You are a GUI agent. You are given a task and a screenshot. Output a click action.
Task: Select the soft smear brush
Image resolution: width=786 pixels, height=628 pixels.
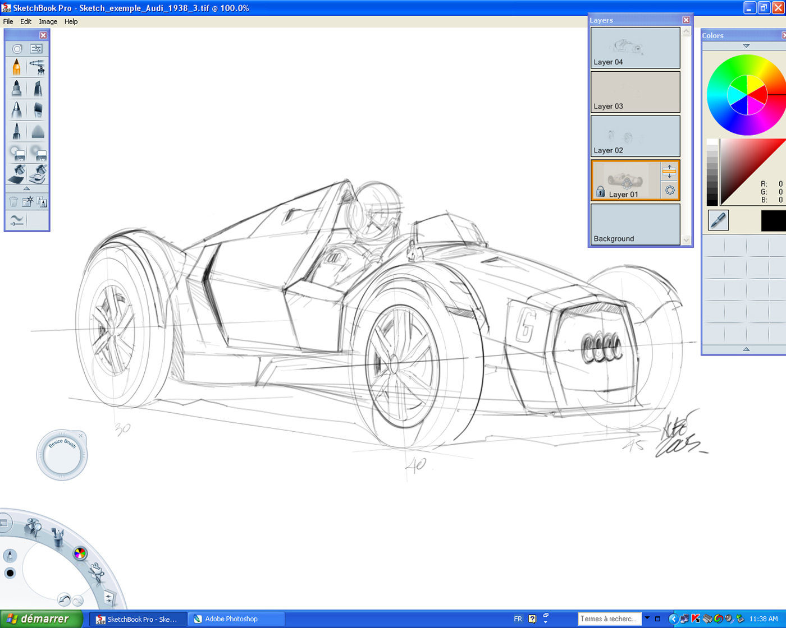click(x=37, y=131)
